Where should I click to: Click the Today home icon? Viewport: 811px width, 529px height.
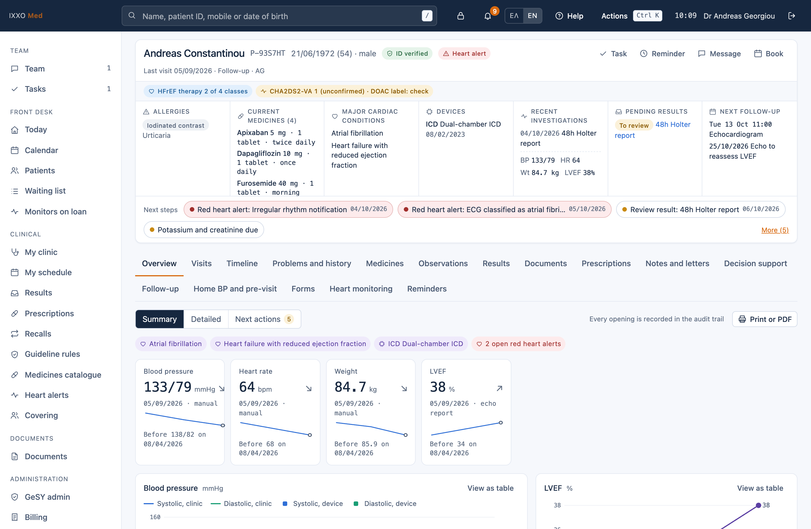[x=15, y=130]
